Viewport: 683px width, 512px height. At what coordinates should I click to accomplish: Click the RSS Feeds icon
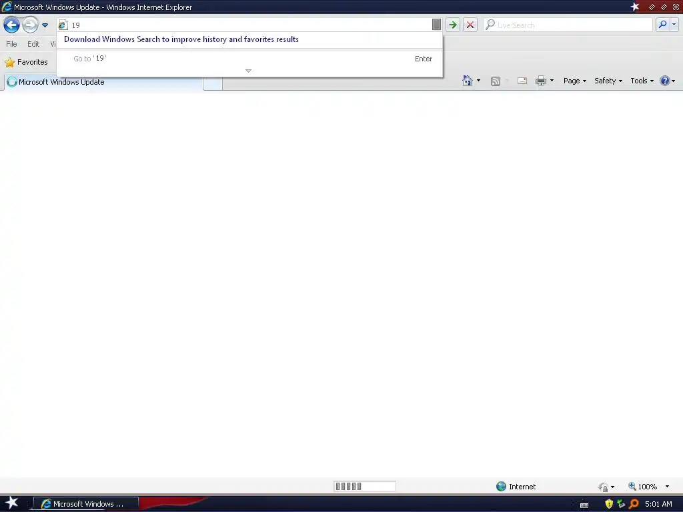496,81
